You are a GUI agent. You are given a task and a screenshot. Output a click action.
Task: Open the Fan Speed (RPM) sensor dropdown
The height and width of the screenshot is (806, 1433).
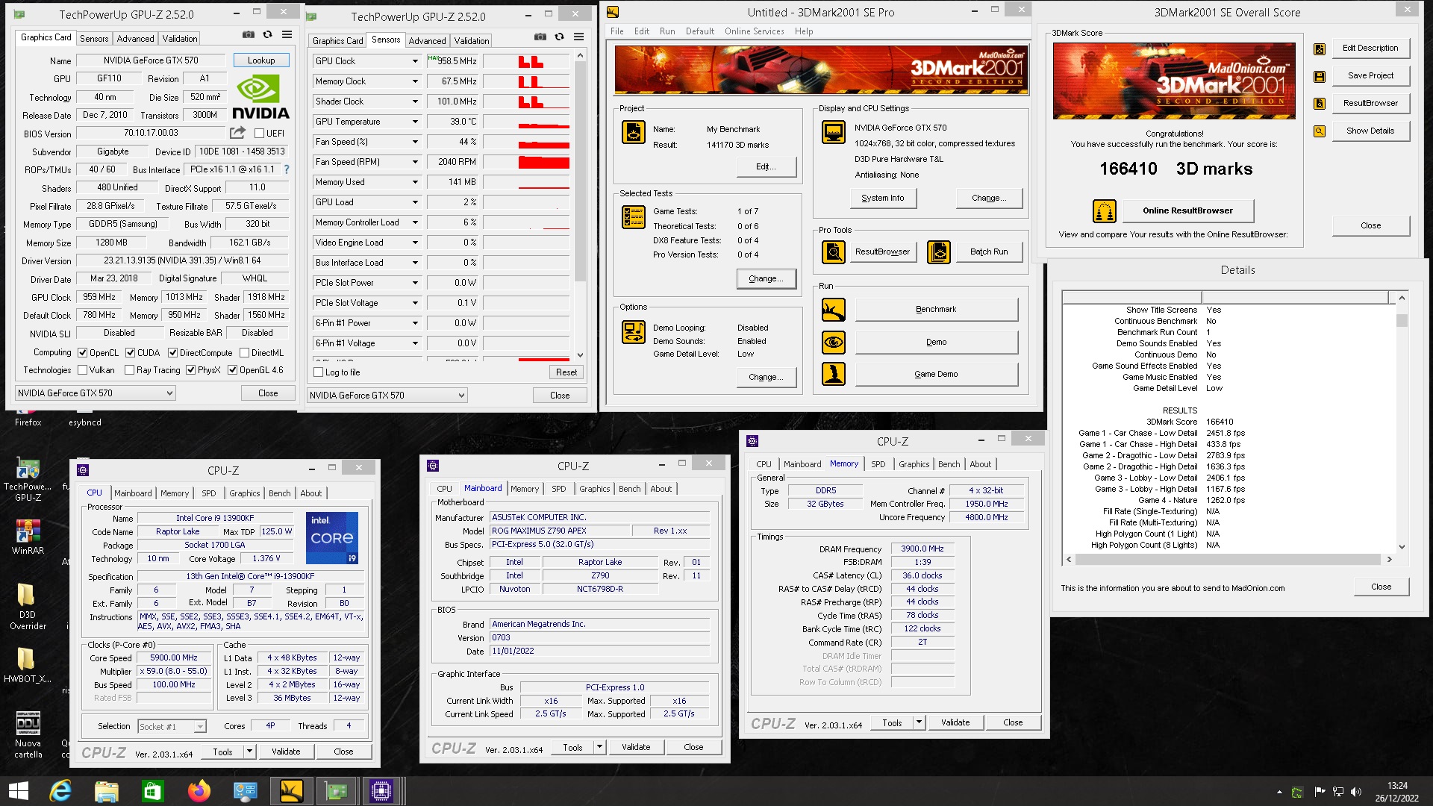click(x=415, y=162)
